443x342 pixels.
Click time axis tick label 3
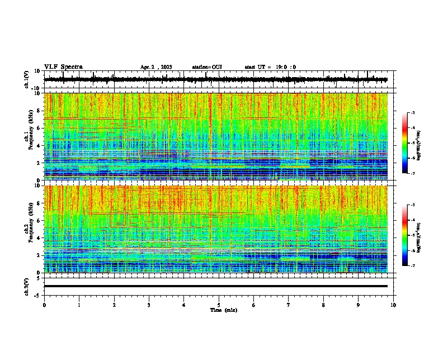click(x=149, y=305)
